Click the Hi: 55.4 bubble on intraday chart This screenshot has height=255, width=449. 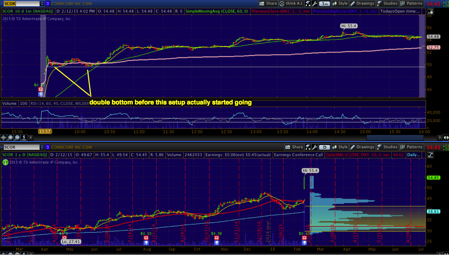click(x=349, y=26)
